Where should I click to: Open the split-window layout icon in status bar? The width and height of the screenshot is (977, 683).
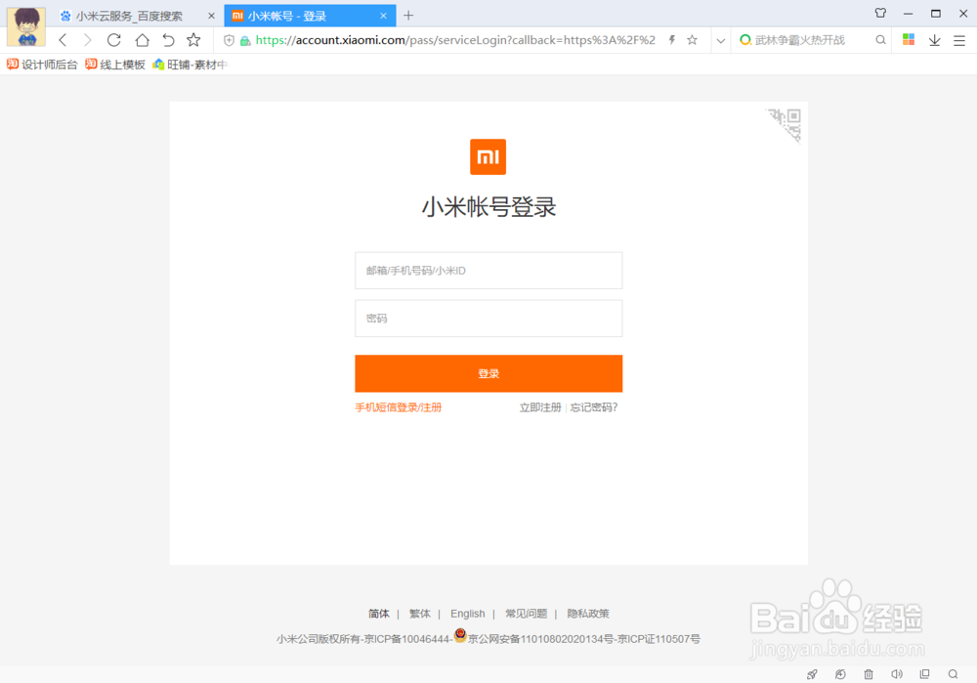[x=924, y=674]
